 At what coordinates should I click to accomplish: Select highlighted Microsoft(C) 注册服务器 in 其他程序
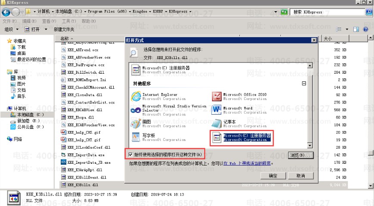coord(242,138)
